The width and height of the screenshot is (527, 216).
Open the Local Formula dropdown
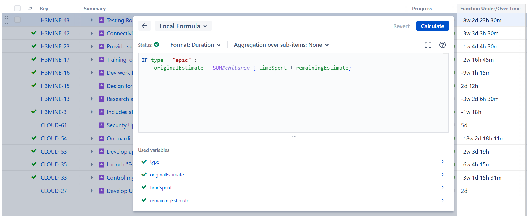(183, 26)
